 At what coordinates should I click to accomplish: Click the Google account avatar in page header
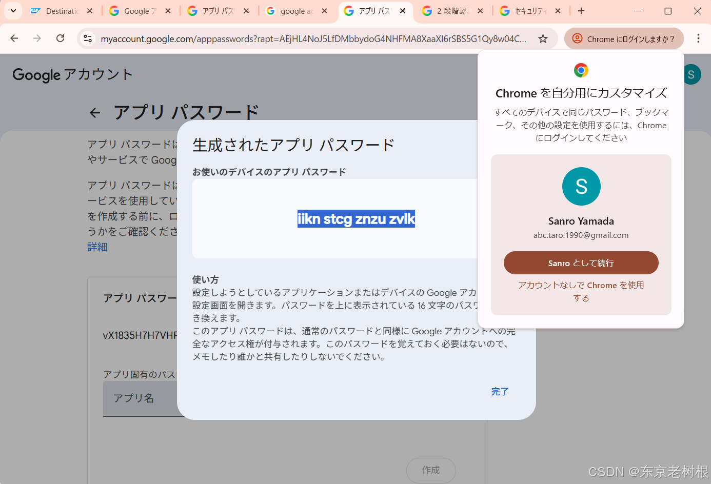coord(692,75)
